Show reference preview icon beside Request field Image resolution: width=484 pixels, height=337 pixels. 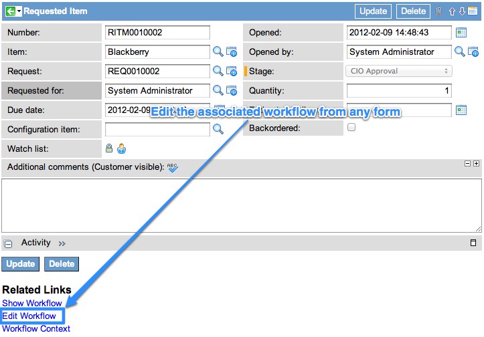232,72
